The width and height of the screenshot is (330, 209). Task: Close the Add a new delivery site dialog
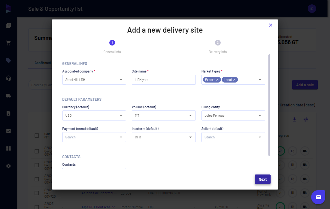click(x=270, y=25)
